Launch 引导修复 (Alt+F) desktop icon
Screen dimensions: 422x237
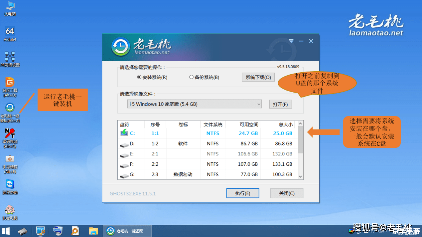[10, 164]
